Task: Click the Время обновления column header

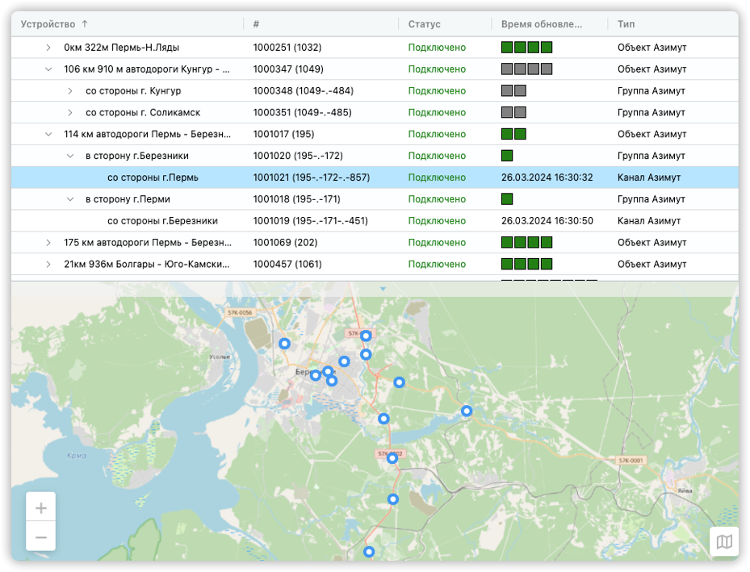Action: [542, 24]
